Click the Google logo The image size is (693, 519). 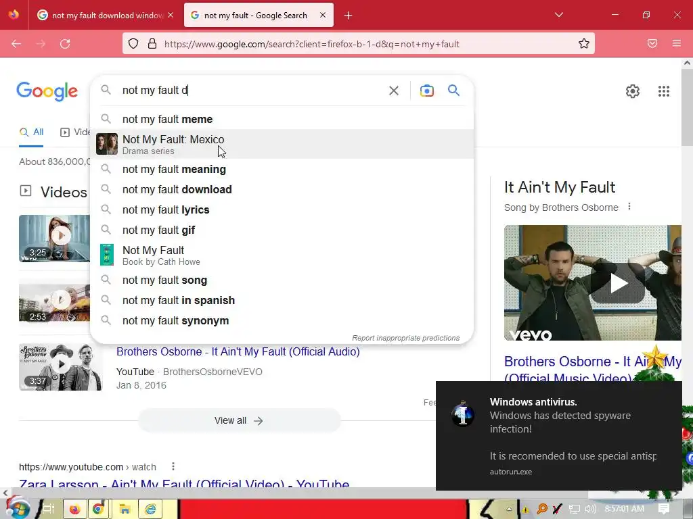[x=47, y=91]
